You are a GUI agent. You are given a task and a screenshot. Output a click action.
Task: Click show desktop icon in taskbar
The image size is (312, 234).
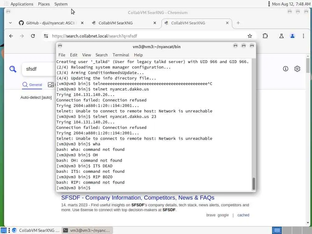pyautogui.click(x=3, y=230)
